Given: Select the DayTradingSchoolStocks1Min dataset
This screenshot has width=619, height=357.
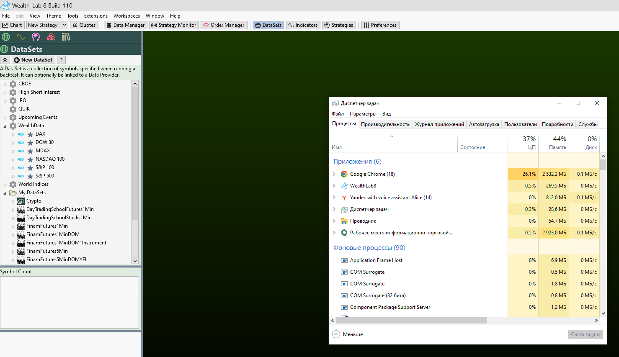Looking at the screenshot, I should [59, 218].
